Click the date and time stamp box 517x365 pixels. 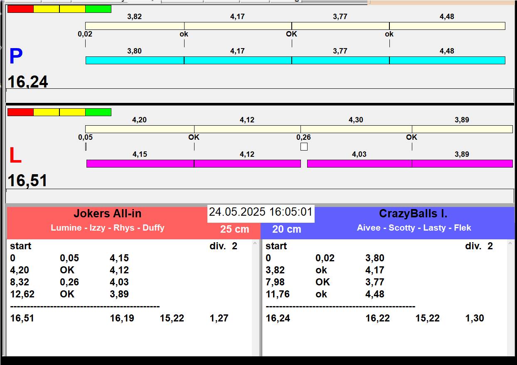point(261,212)
